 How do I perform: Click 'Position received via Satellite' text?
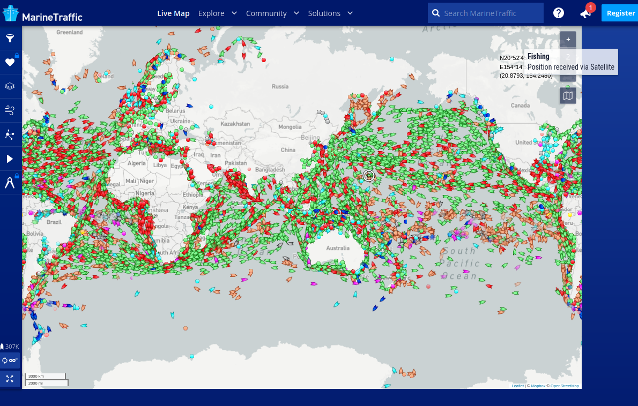coord(571,67)
